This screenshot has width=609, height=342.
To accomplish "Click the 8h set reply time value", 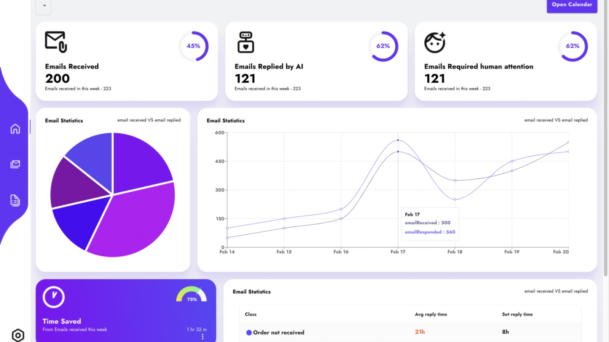I will tap(505, 332).
